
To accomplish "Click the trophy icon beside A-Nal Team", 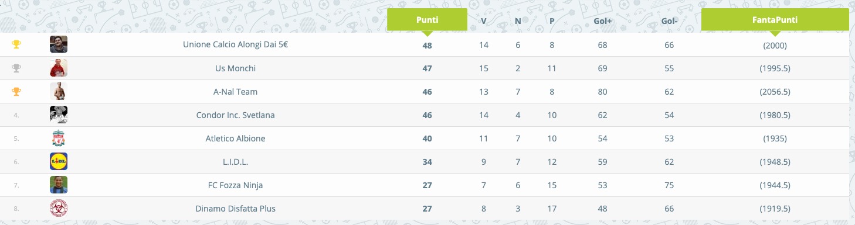I will [x=16, y=91].
